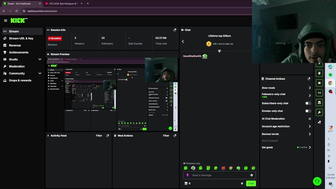Pick the red angry emote in quick emotes

pos(223,168)
